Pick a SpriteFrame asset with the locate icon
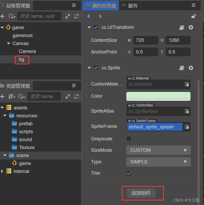204x205 pixels. pos(187,127)
